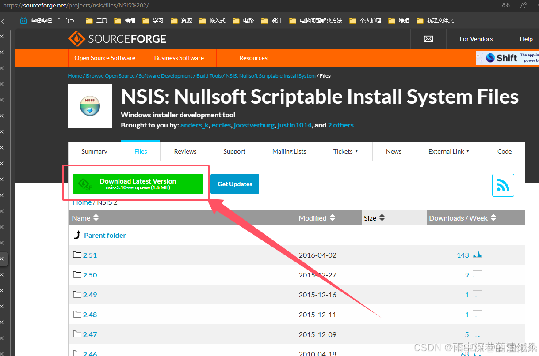Open the 2.51 folder link
The height and width of the screenshot is (356, 539).
coord(90,255)
